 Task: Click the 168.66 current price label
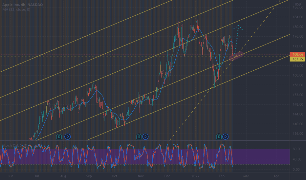(x=297, y=54)
